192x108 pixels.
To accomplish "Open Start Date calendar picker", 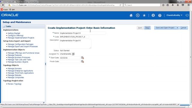I will (82, 58).
